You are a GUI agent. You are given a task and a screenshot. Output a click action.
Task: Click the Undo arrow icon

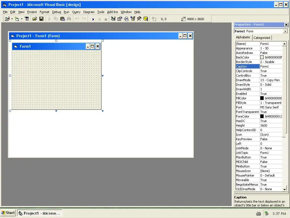tap(77, 19)
